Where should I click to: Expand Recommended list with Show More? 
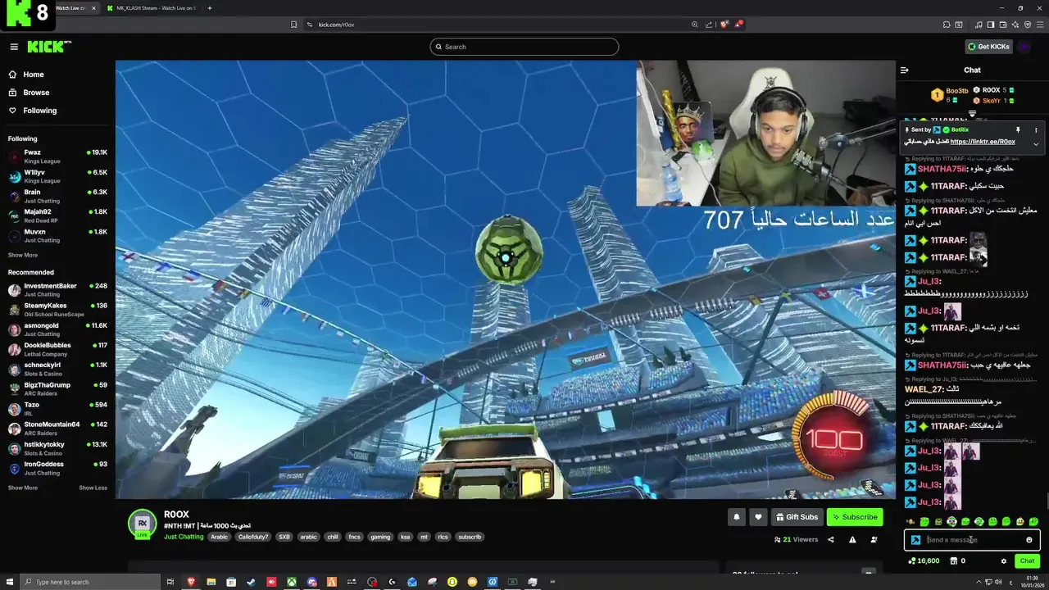[23, 488]
